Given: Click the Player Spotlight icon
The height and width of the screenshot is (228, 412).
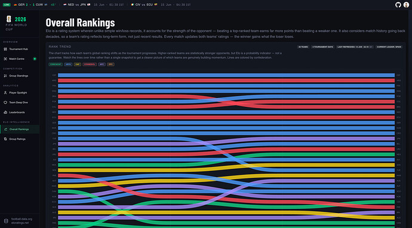Looking at the screenshot, I should click(x=5, y=93).
